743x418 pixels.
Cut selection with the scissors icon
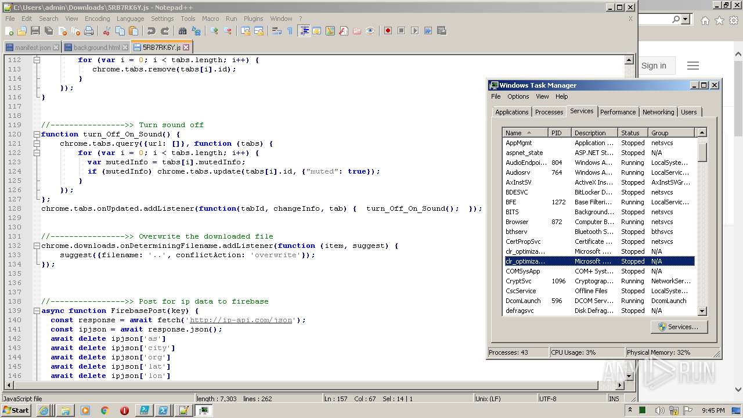(x=107, y=31)
